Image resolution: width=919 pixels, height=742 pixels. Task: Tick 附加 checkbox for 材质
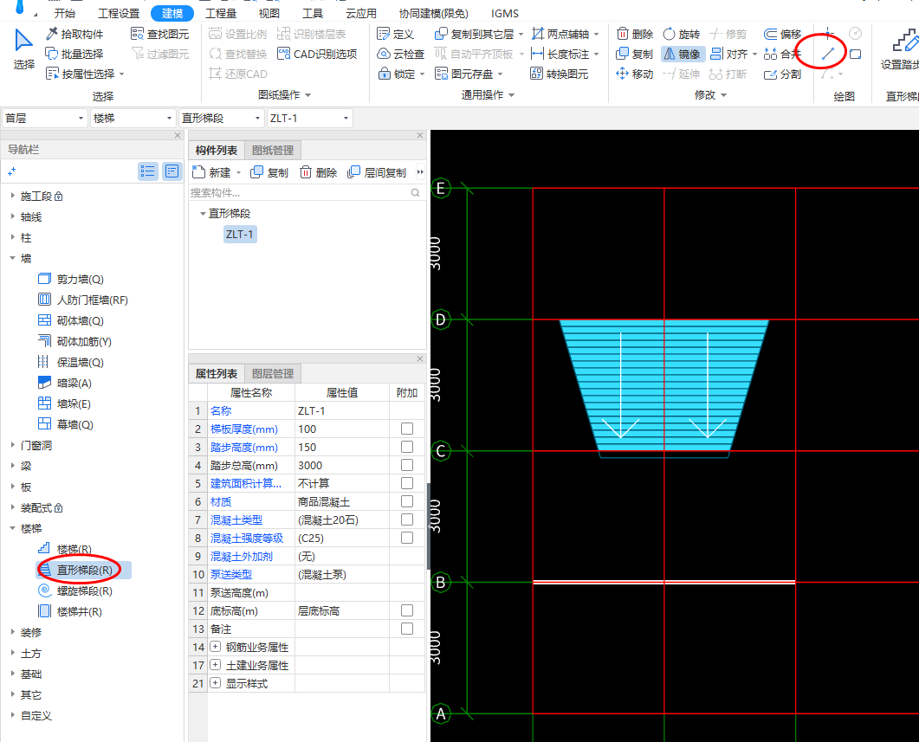[x=407, y=501]
